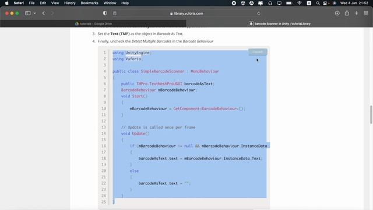Check the battery status icon
The image size is (373, 210).
click(x=289, y=3)
